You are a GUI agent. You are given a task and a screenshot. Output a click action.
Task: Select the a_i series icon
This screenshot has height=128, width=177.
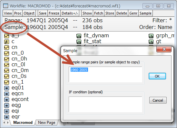tap(6, 36)
